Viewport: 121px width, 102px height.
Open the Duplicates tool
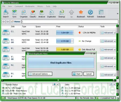(x=52, y=14)
